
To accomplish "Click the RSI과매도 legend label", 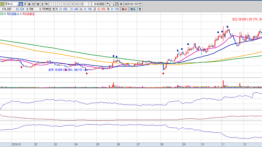I will pos(29,14).
